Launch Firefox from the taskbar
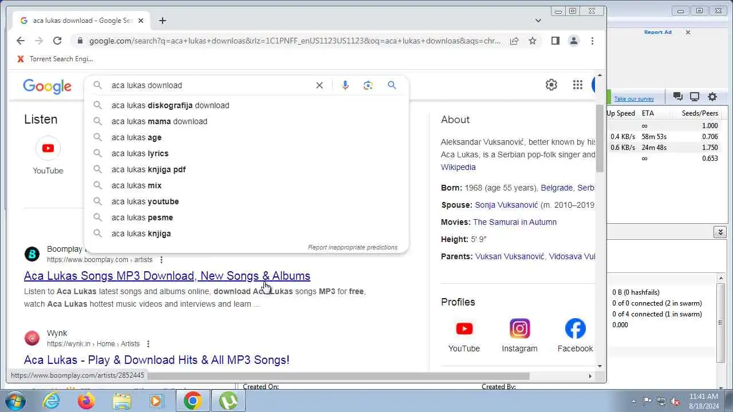The width and height of the screenshot is (733, 412). click(86, 401)
